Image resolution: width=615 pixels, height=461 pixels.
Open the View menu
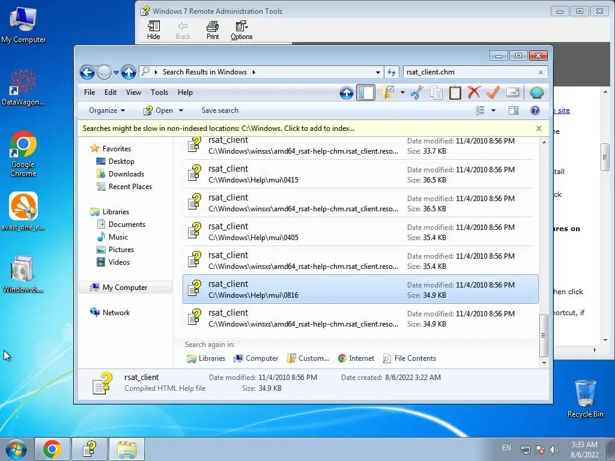pyautogui.click(x=133, y=92)
